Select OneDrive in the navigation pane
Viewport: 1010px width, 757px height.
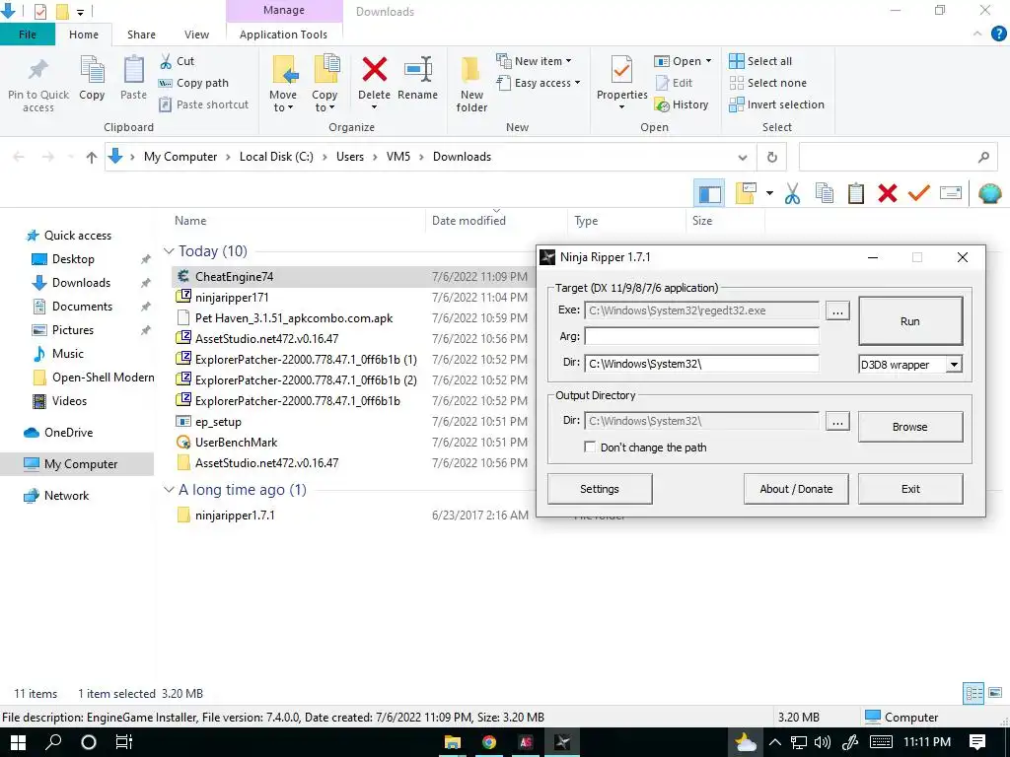pyautogui.click(x=68, y=433)
